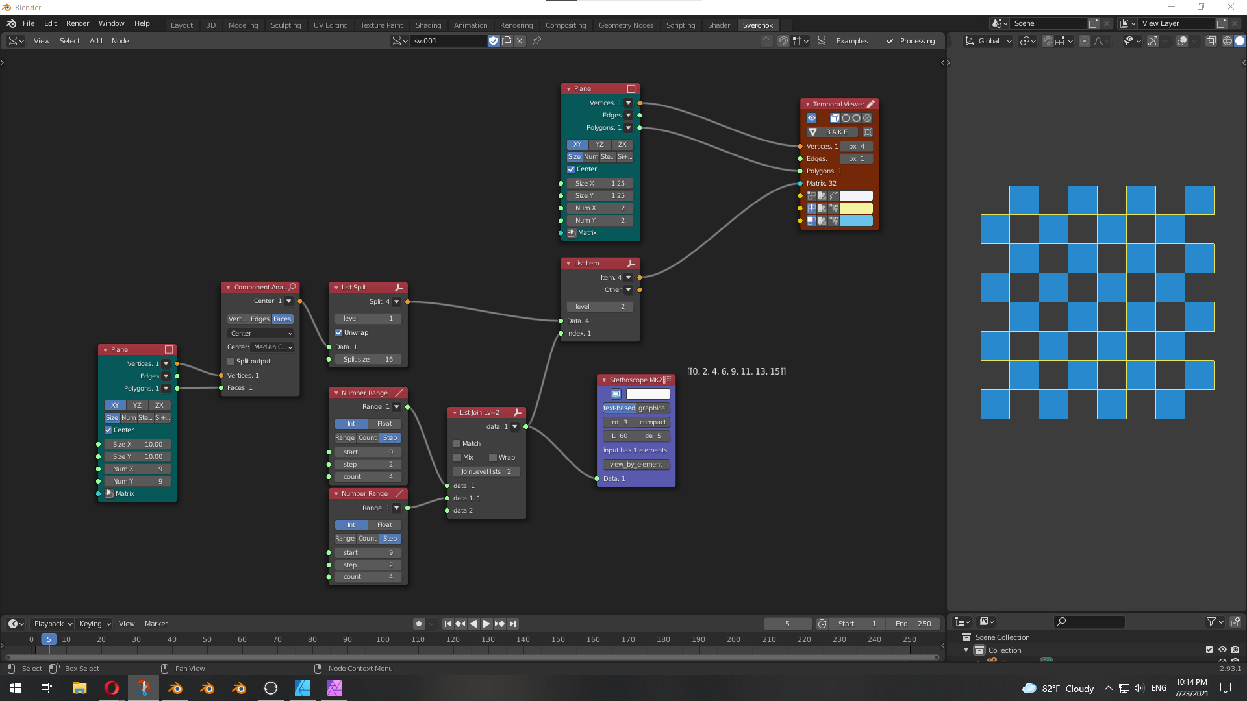Jump to timeline end icon
The width and height of the screenshot is (1247, 701).
tap(513, 624)
